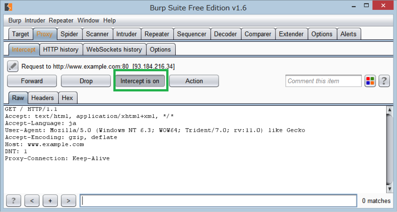View the Alerts tab
The height and width of the screenshot is (212, 397).
click(x=349, y=34)
